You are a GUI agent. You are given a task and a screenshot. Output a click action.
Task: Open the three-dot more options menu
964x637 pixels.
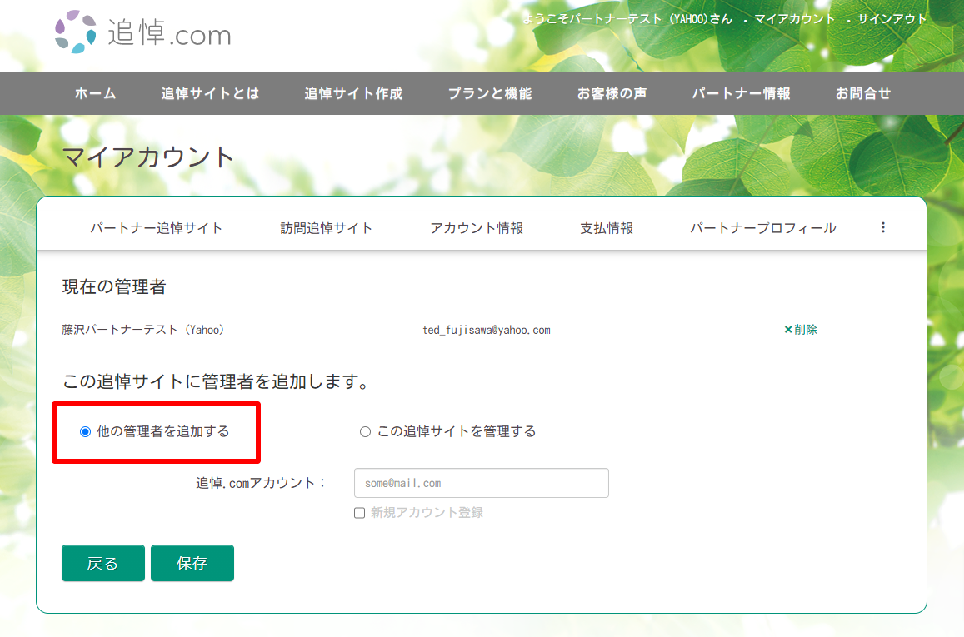pyautogui.click(x=883, y=227)
